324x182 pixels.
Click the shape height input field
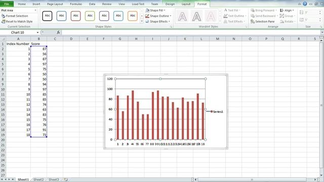(312, 13)
